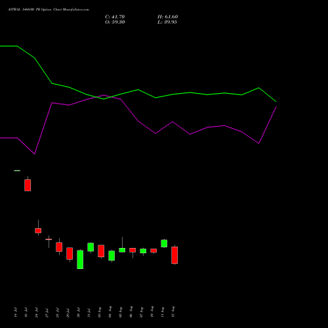The image size is (328, 328).
Task: Click the close value C: 41.70
Action: pyautogui.click(x=115, y=17)
